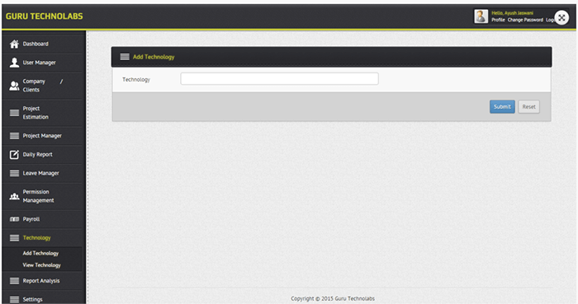Open Company / Clients section

pyautogui.click(x=42, y=86)
